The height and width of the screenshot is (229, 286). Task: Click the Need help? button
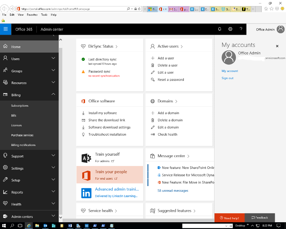click(230, 218)
